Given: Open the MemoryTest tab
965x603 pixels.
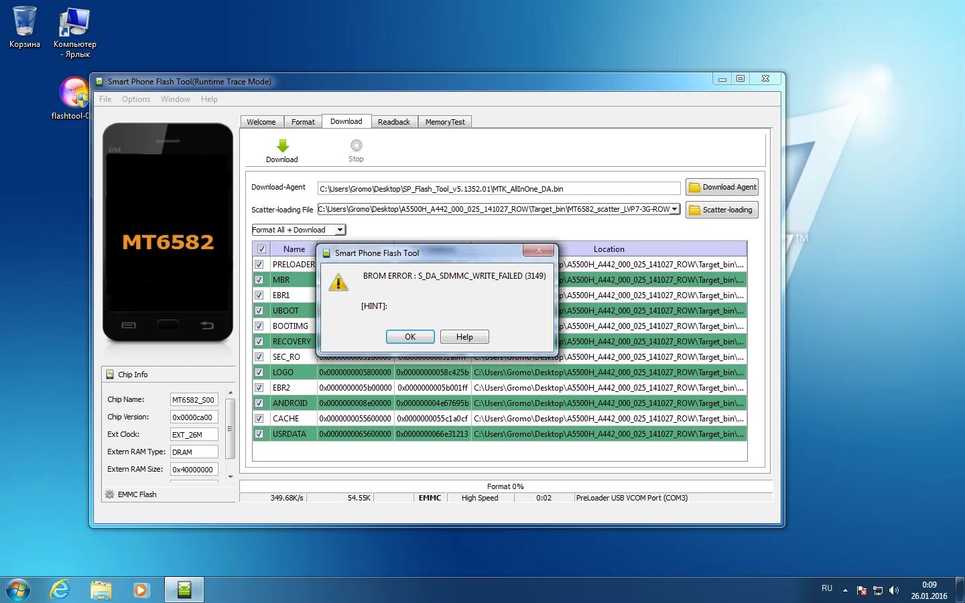Looking at the screenshot, I should [445, 122].
